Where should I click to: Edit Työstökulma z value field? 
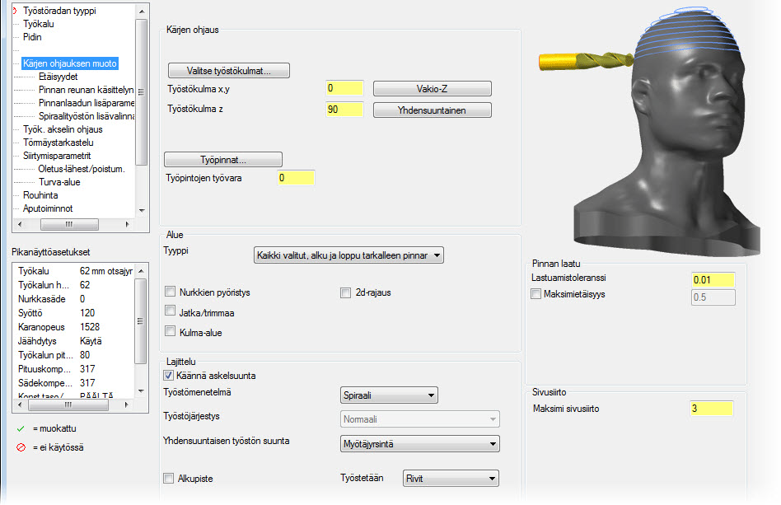(344, 109)
